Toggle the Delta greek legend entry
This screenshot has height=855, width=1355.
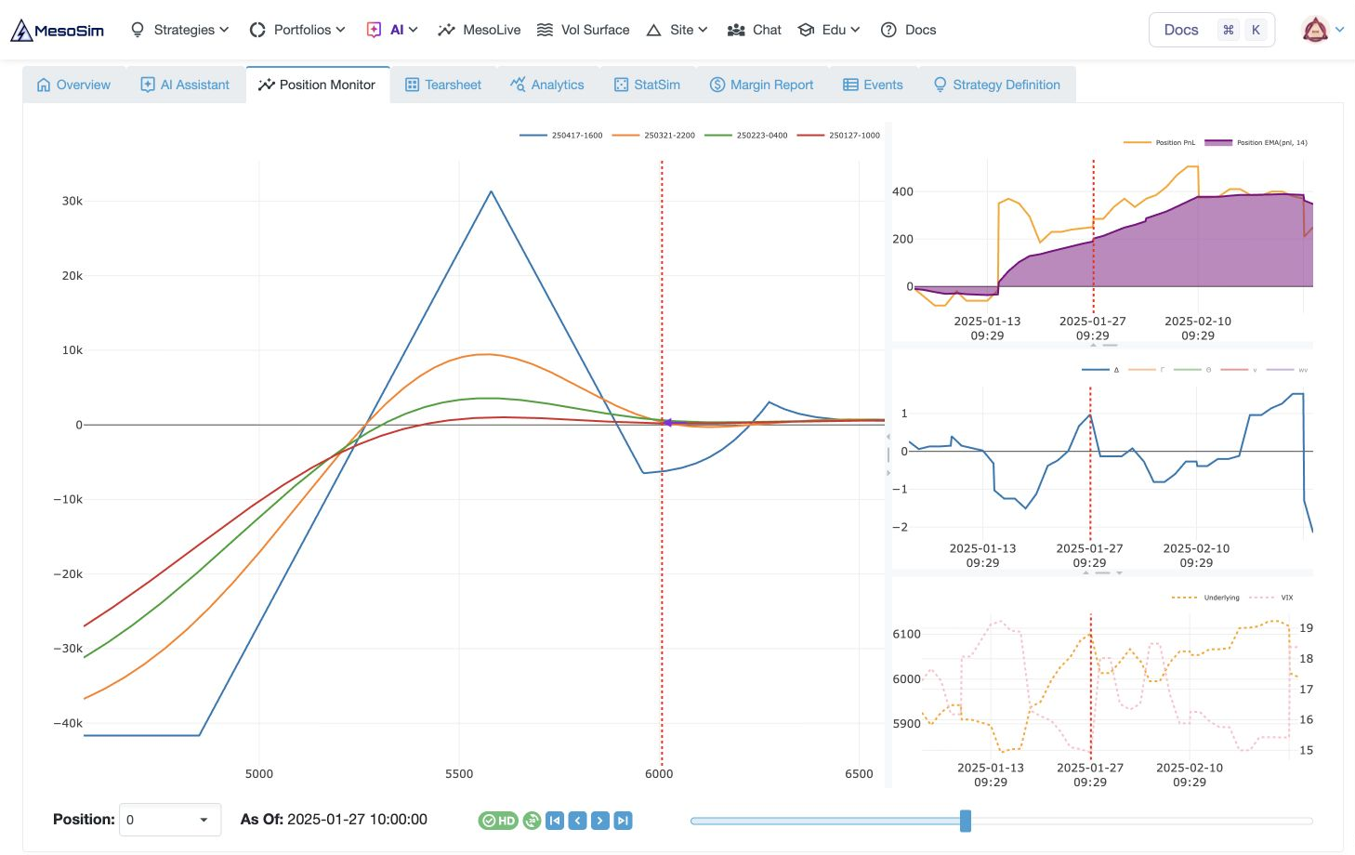point(1101,370)
